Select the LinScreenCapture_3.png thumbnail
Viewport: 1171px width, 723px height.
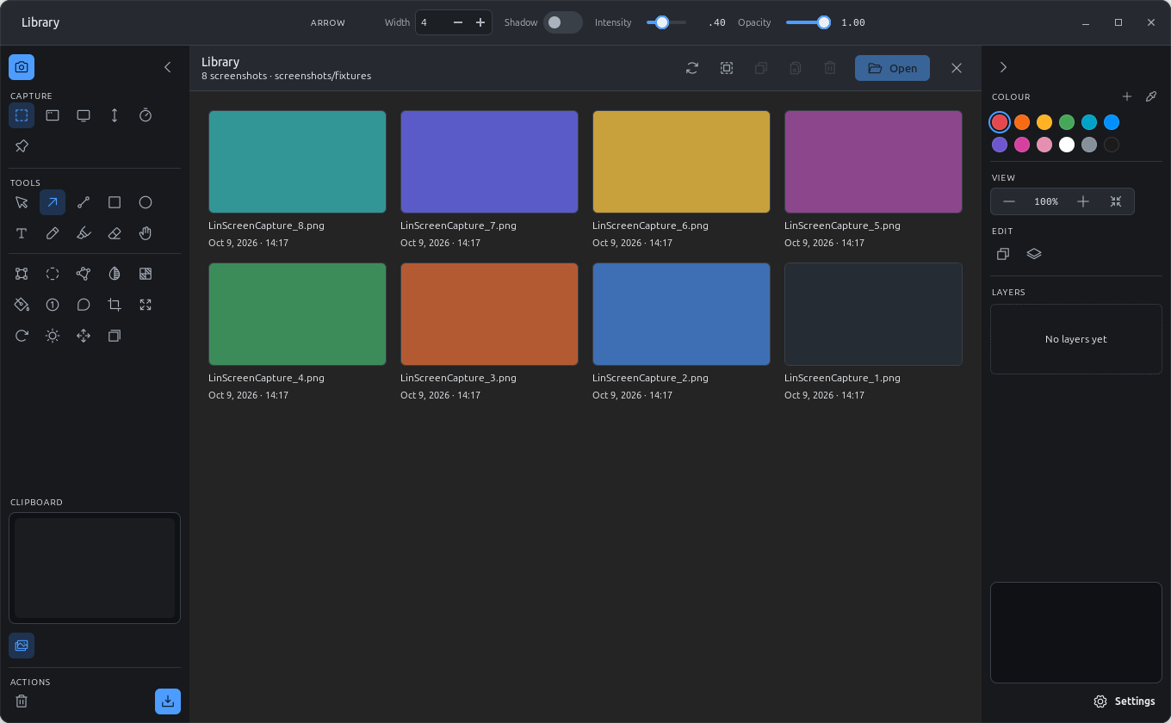point(489,314)
